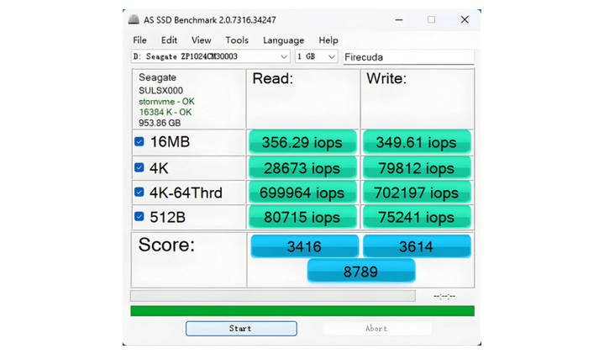Open the View menu

click(201, 40)
